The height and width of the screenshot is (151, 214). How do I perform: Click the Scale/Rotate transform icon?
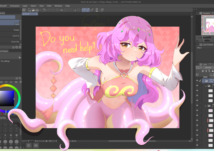[x=66, y=10]
